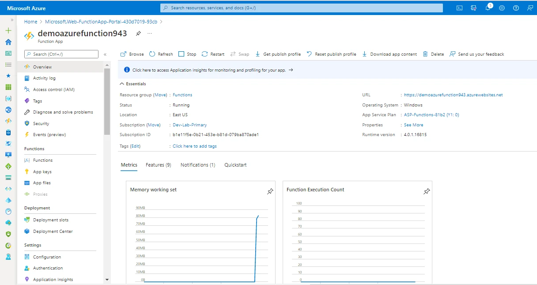Restart the function app
537x285 pixels.
point(213,54)
